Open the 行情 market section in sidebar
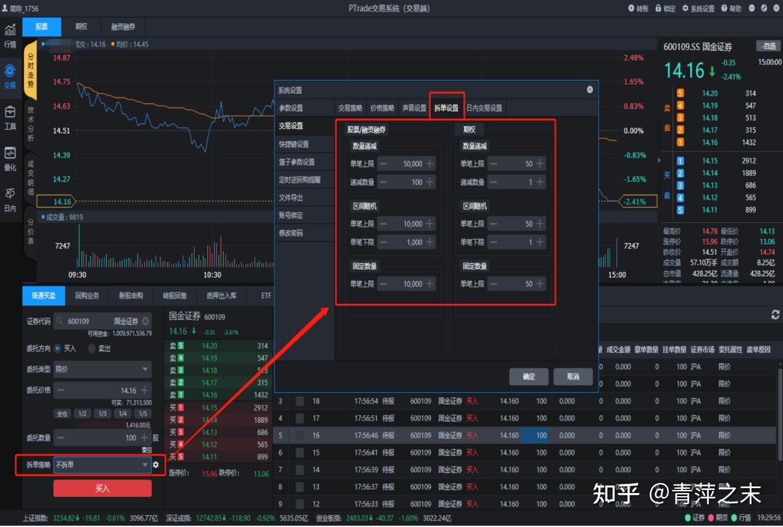The width and height of the screenshot is (783, 527). [10, 36]
